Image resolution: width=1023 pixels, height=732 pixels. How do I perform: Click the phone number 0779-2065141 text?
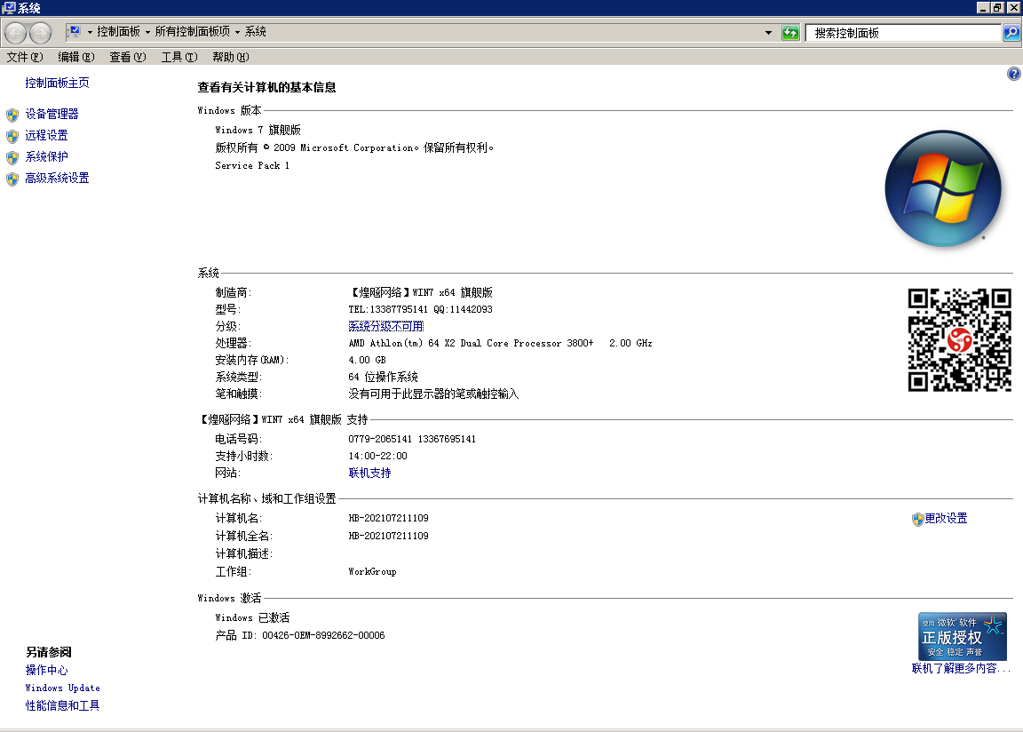tap(380, 439)
